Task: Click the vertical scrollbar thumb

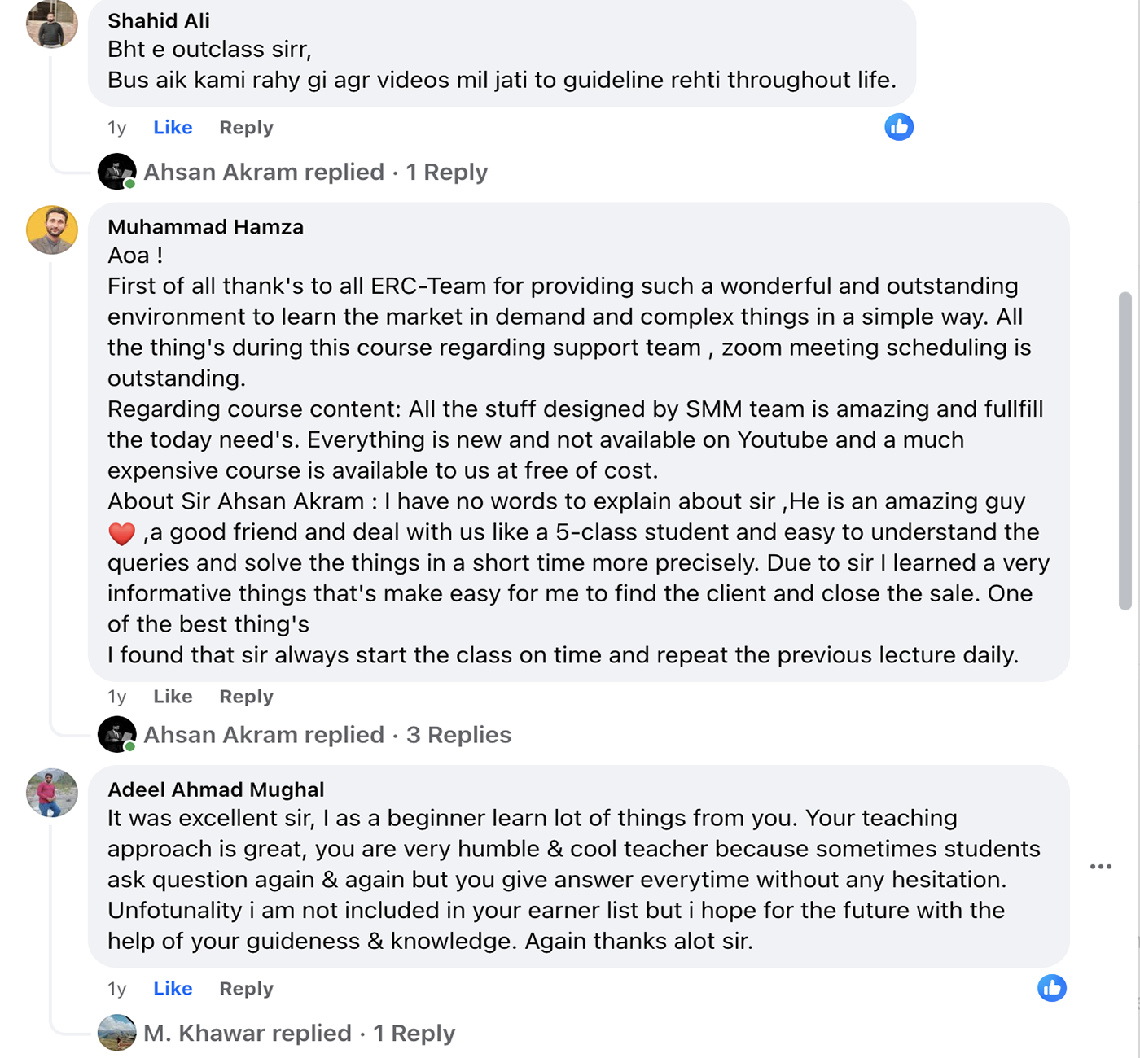Action: [1125, 450]
